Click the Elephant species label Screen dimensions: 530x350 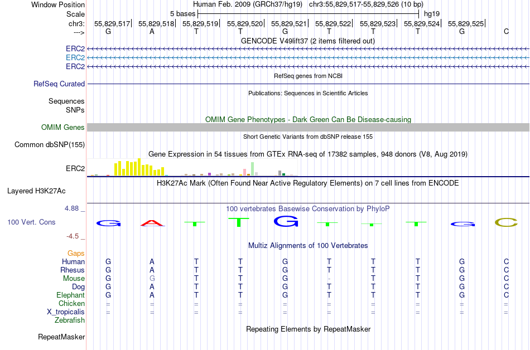(71, 295)
